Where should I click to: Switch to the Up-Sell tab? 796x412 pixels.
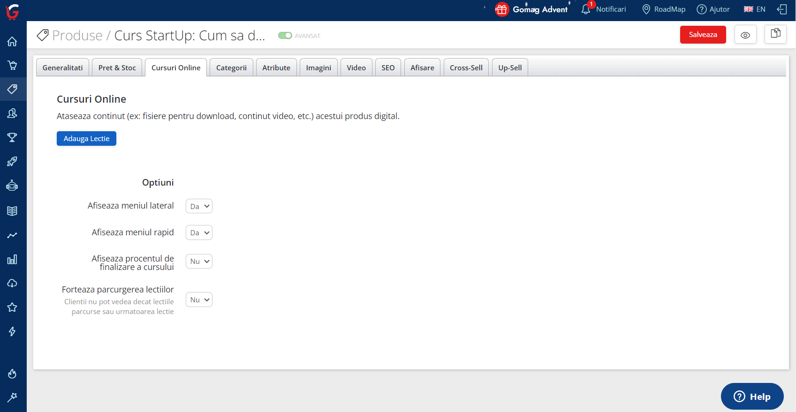coord(510,67)
